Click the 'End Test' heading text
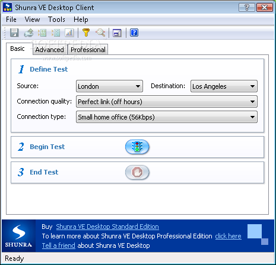The image size is (276, 265). [x=44, y=172]
